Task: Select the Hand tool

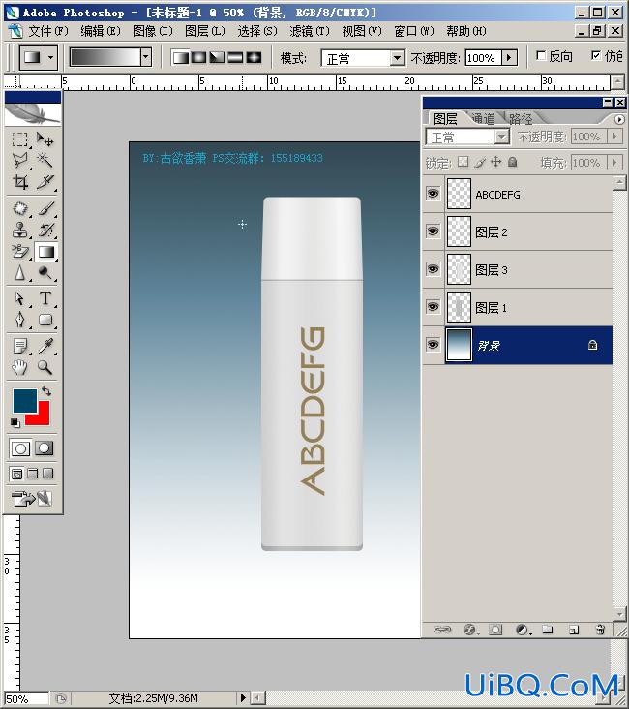Action: [20, 367]
